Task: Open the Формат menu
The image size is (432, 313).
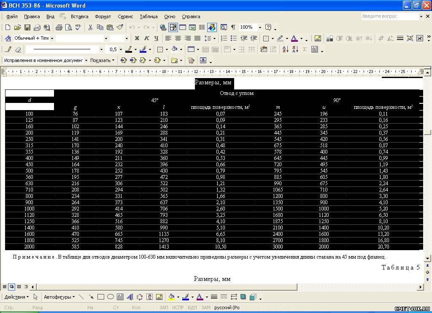Action: [x=103, y=16]
